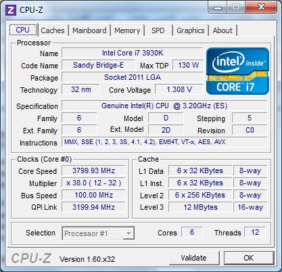Click the Selection dropdown arrow
The height and width of the screenshot is (272, 282).
click(128, 233)
